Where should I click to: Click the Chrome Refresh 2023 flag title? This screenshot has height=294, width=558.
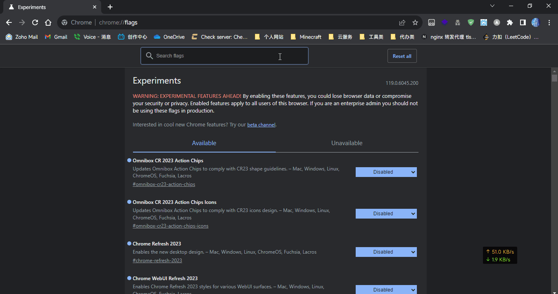click(157, 244)
